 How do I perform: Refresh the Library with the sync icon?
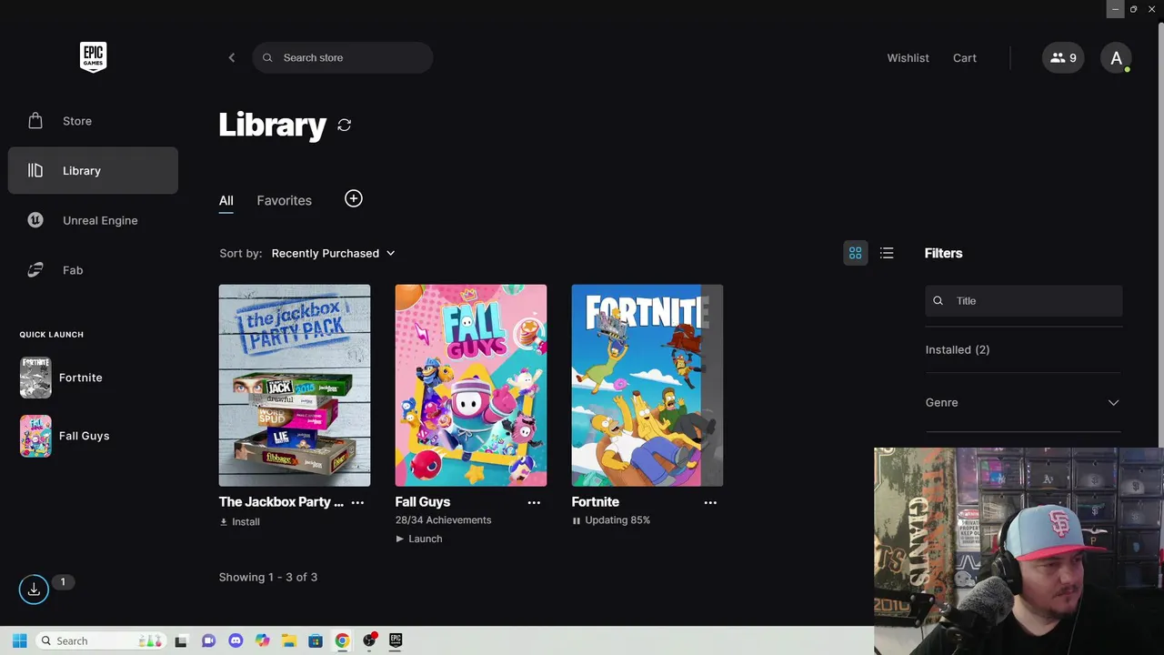344,125
